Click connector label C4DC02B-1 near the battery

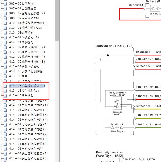(x=136, y=5)
